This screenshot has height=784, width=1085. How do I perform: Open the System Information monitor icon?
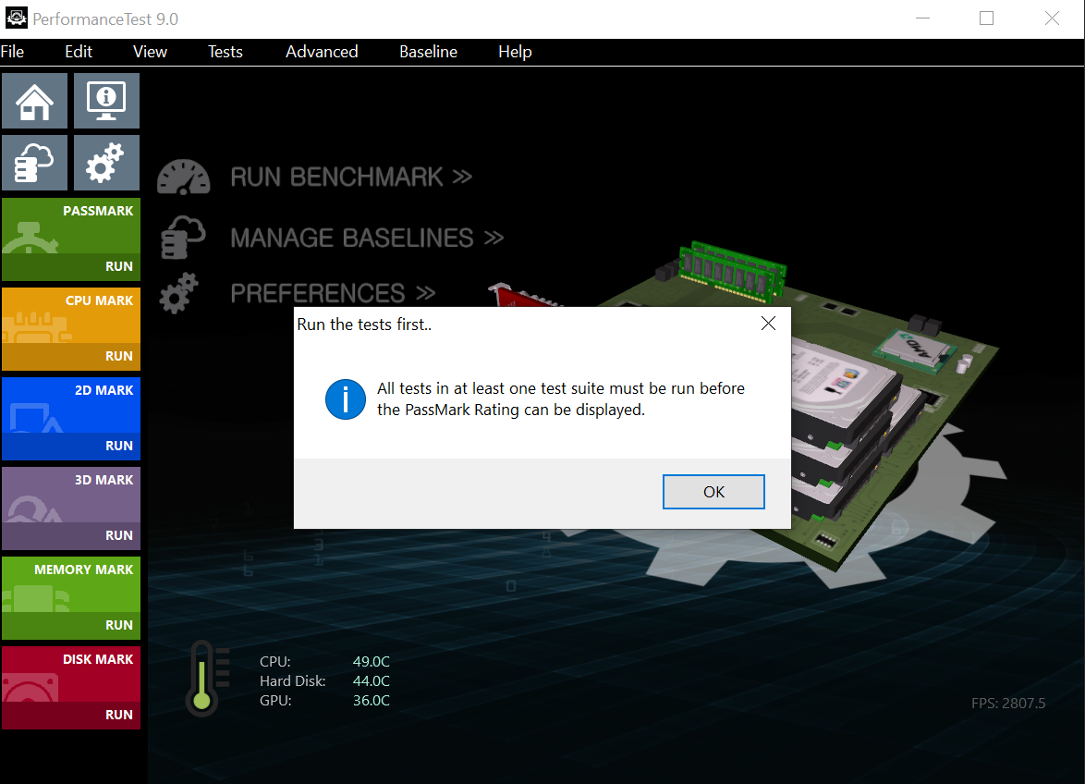coord(106,101)
